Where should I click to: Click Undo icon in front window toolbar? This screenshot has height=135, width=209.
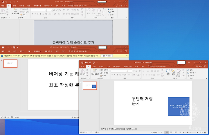click(x=86, y=62)
